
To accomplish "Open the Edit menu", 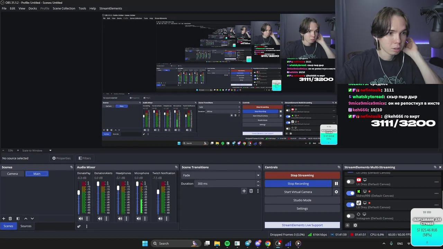I will point(12,8).
